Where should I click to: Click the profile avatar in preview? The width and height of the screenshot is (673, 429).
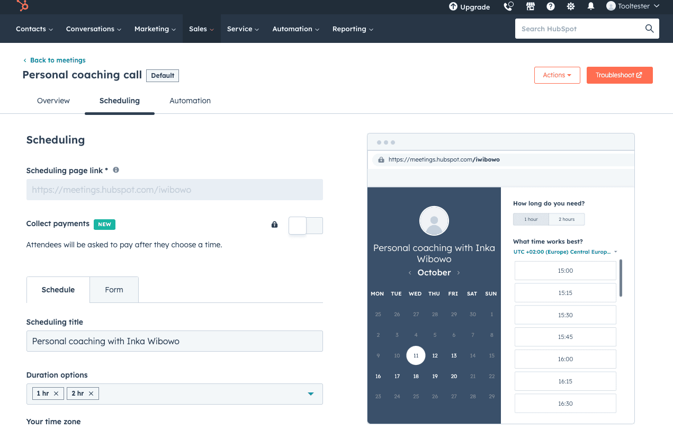[434, 221]
